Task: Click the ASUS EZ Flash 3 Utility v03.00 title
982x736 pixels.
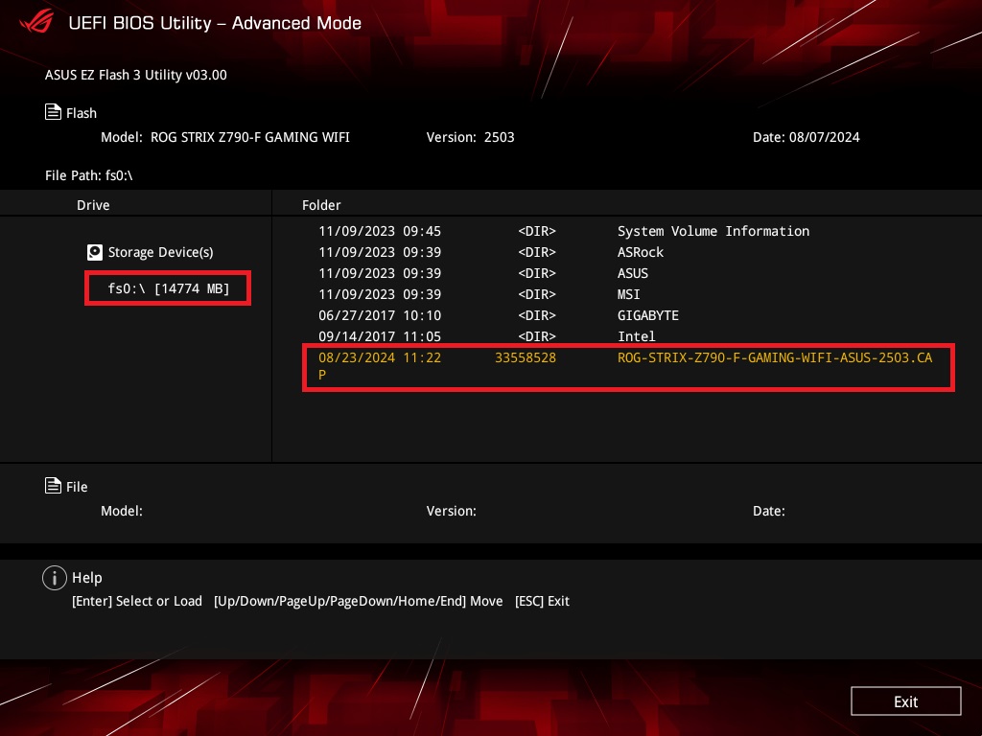Action: click(136, 75)
